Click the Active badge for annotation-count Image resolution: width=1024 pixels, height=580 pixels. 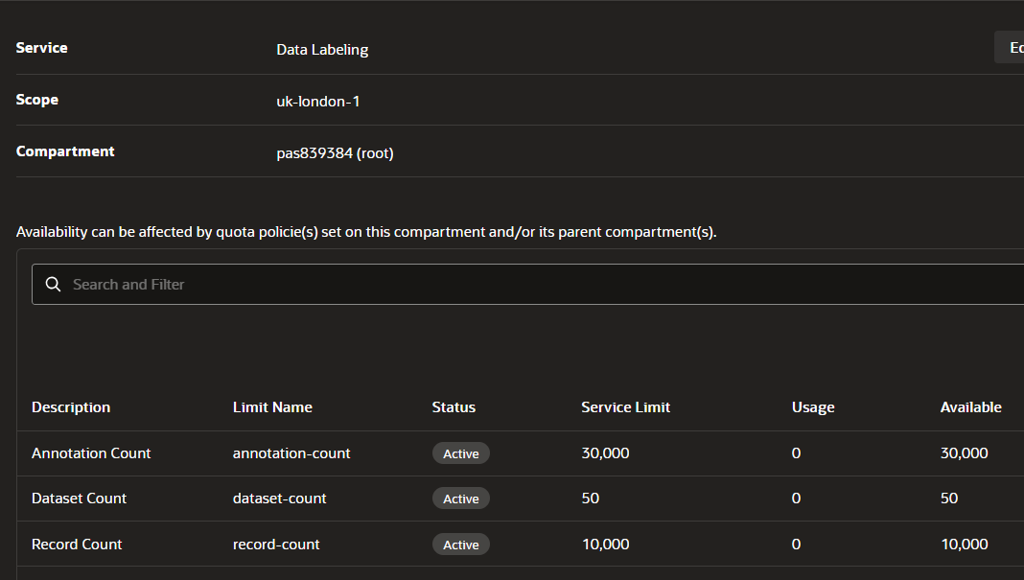[460, 453]
